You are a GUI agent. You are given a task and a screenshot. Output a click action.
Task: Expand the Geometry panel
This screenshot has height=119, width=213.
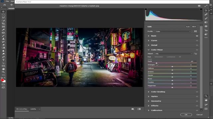[148, 101]
